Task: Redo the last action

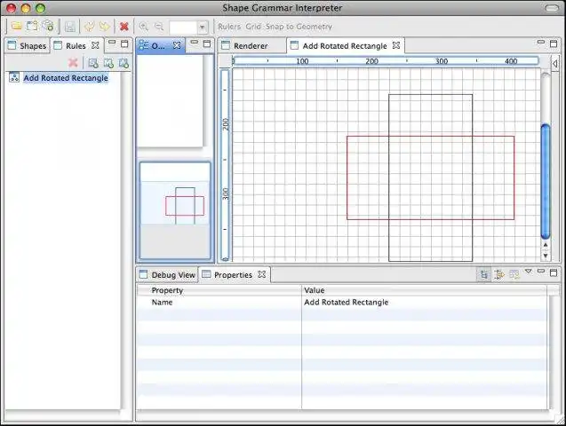Action: [x=104, y=27]
